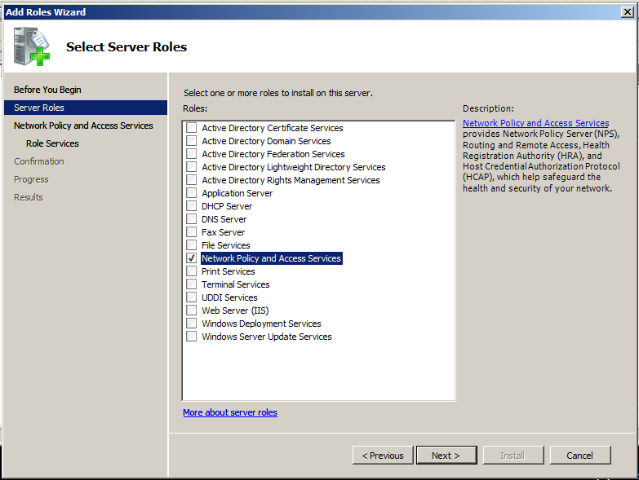
Task: Go back with Previous button
Action: coord(383,456)
